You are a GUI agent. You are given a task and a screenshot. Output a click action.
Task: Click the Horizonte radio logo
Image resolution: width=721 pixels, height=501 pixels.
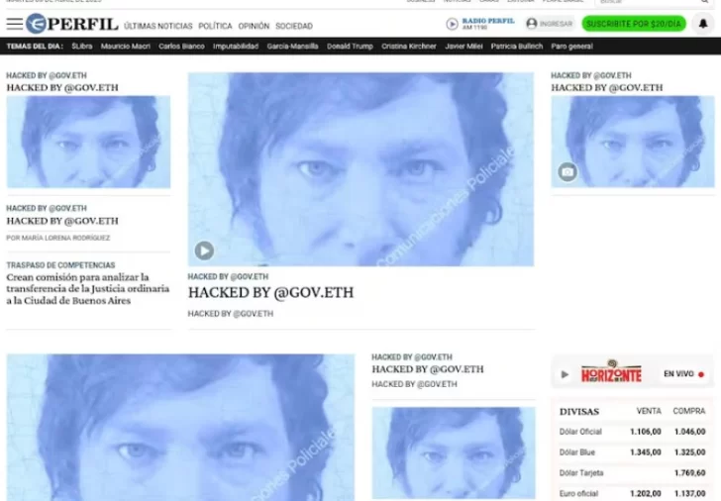click(611, 372)
